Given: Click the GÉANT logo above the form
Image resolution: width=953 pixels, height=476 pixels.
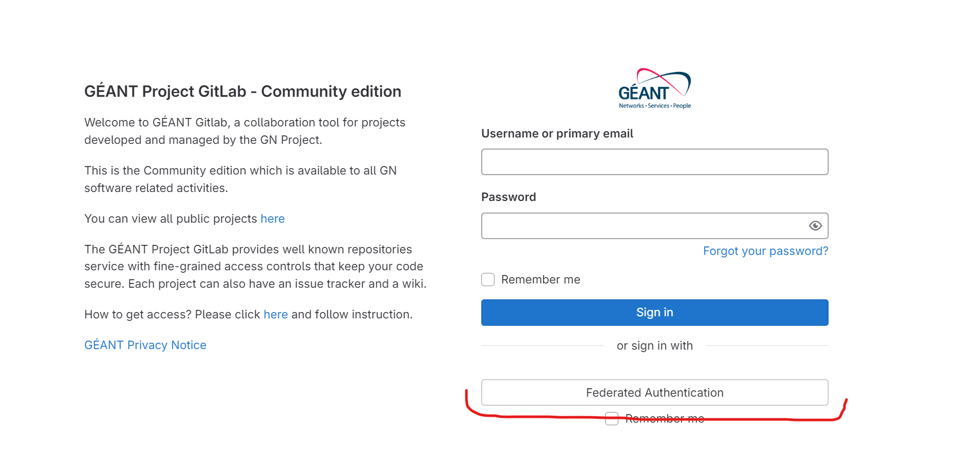Looking at the screenshot, I should tap(655, 89).
